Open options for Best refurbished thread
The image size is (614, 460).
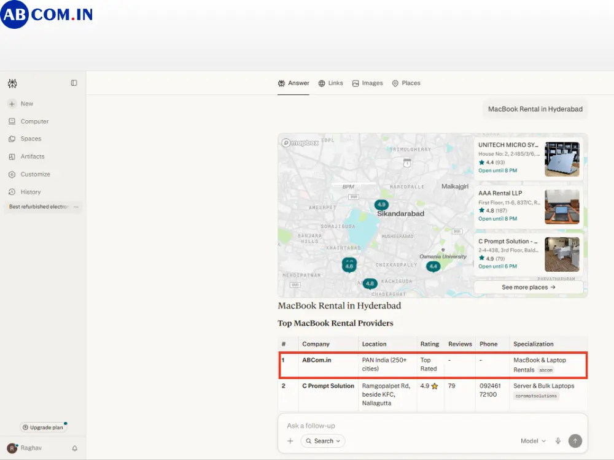(76, 207)
